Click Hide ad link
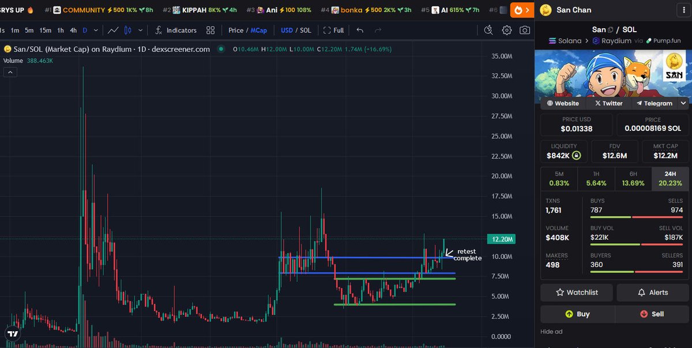The image size is (692, 348). click(x=551, y=331)
